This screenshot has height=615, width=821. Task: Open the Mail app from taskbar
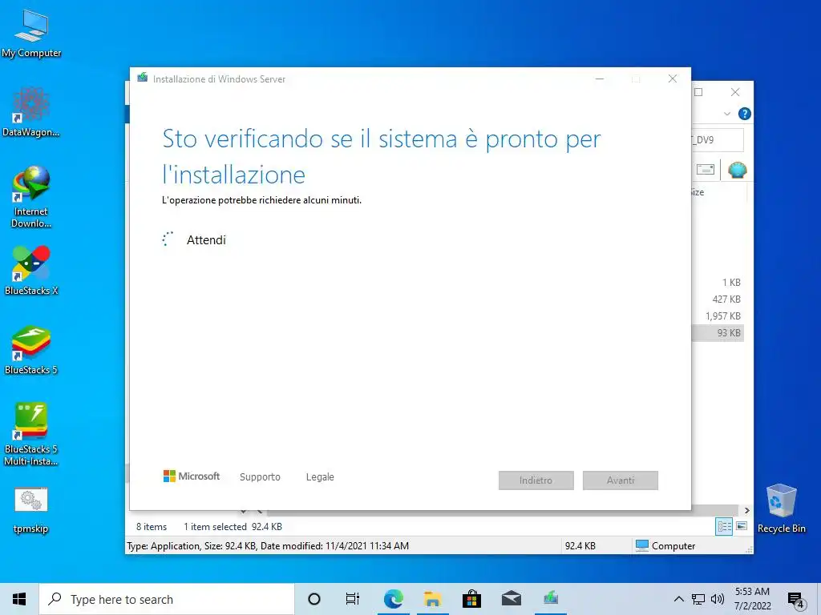[511, 599]
